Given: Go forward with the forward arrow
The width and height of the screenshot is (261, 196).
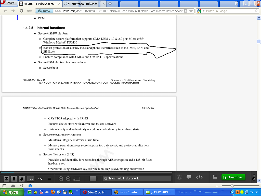Looking at the screenshot, I should [13, 11].
